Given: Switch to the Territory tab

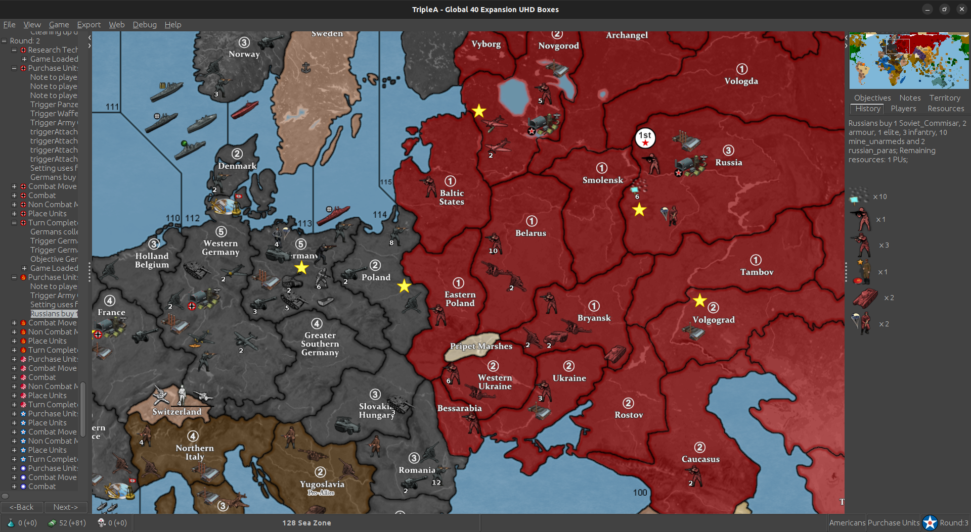Looking at the screenshot, I should click(x=944, y=98).
